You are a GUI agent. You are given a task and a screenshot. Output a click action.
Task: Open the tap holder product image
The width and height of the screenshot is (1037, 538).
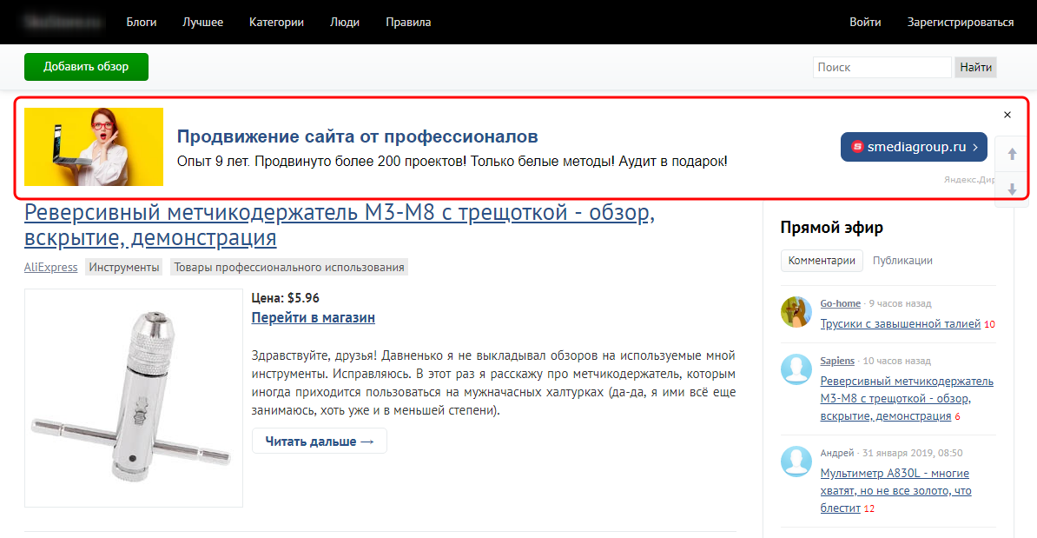[134, 398]
